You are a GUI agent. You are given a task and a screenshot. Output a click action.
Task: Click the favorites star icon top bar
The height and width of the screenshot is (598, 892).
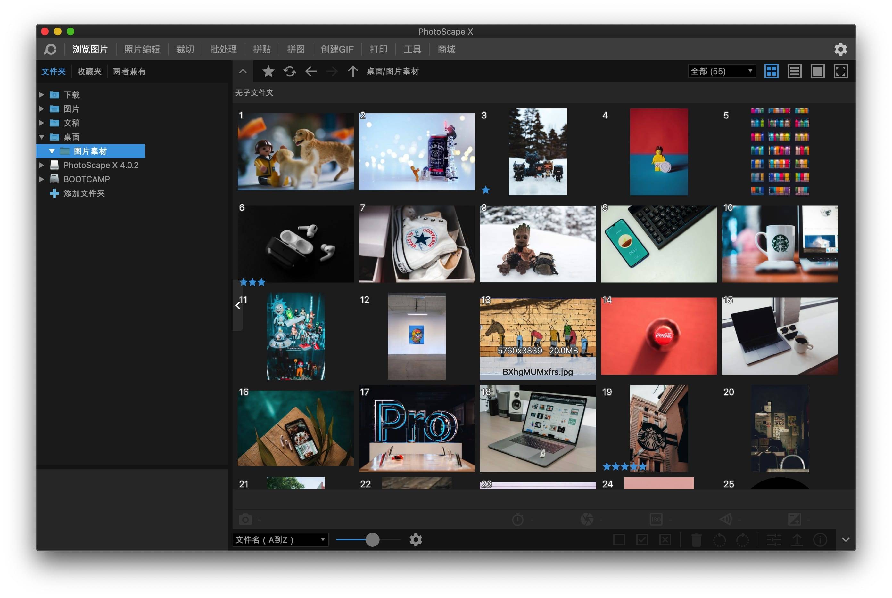pos(268,71)
